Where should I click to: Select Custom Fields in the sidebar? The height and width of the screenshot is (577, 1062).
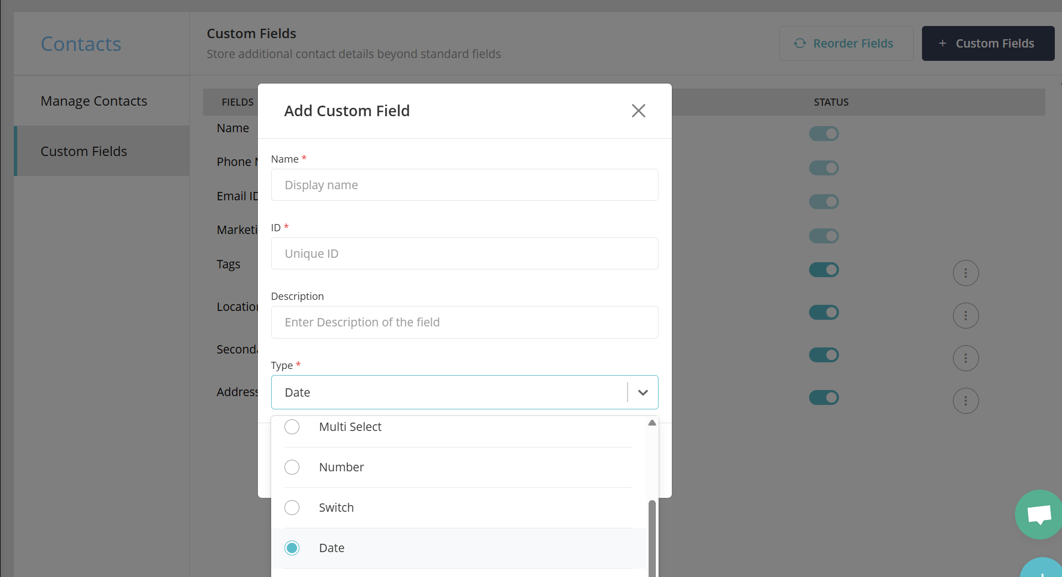click(x=84, y=151)
